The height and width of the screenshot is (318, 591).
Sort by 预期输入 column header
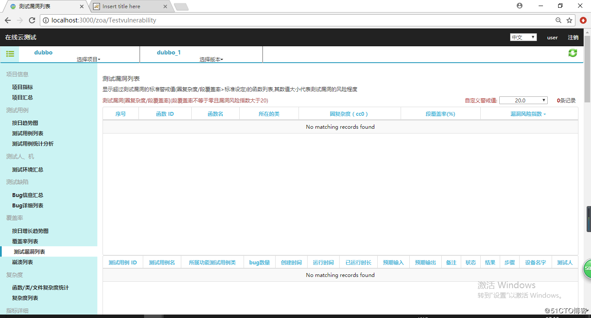393,263
